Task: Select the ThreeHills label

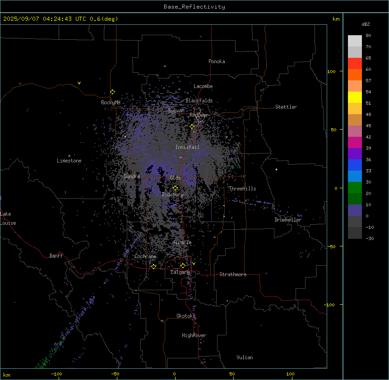Action: [x=242, y=189]
